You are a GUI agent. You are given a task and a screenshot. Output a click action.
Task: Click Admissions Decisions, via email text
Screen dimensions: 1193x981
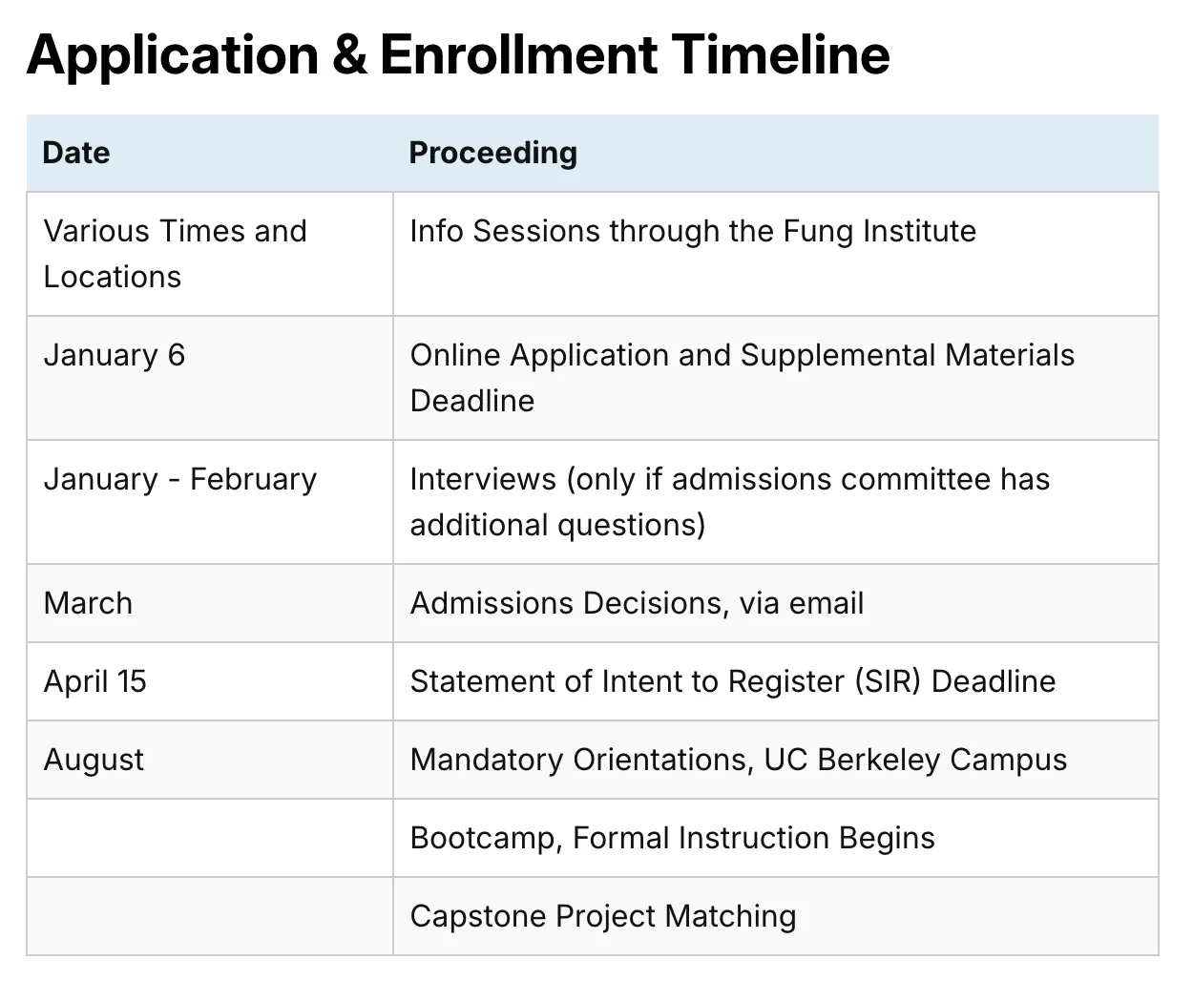click(x=637, y=603)
